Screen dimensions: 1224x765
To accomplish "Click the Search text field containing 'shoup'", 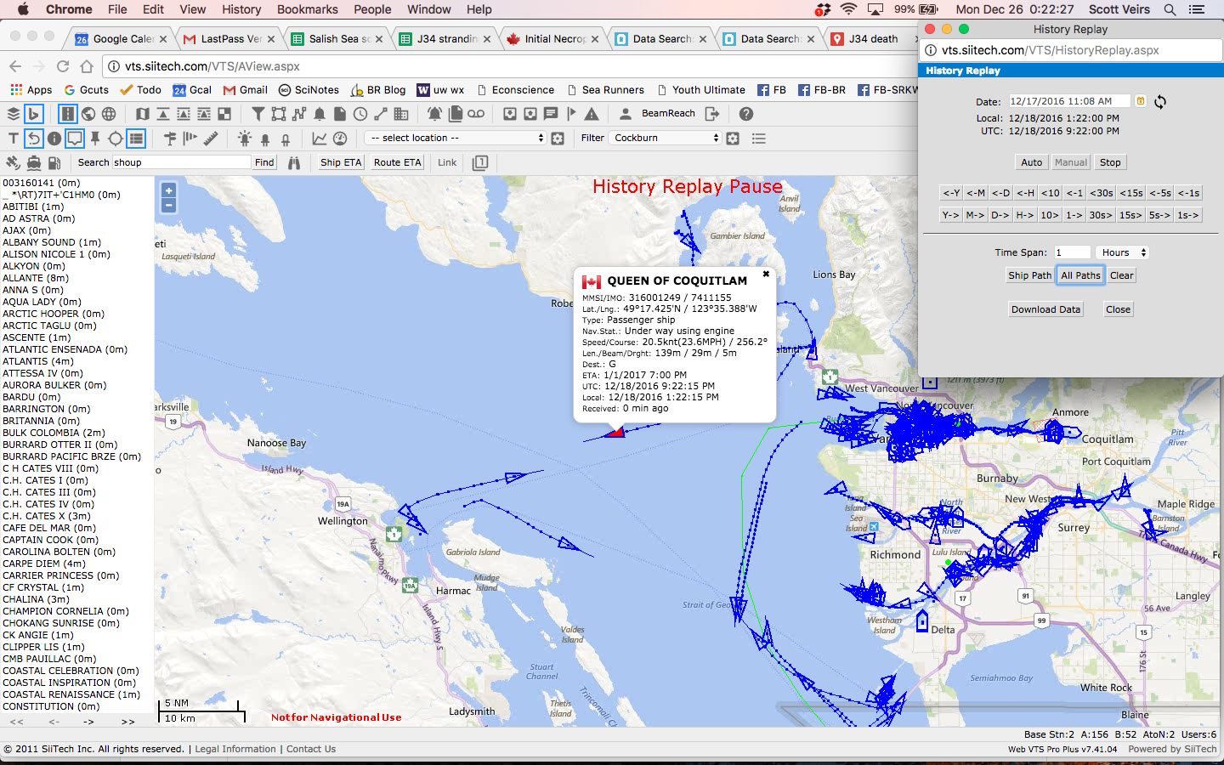I will click(180, 162).
